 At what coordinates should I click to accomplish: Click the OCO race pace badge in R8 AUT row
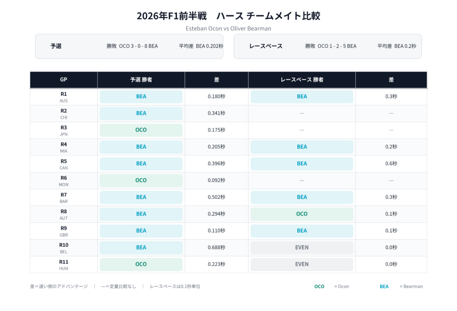tap(302, 214)
